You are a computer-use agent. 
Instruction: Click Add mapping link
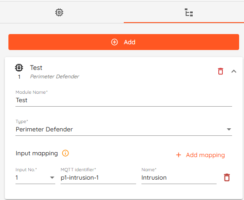tap(200, 155)
